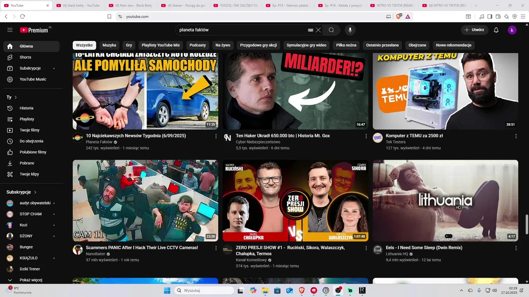Screen dimensions: 529x297
Task: Go to Główna in sidebar
Action: click(33, 46)
